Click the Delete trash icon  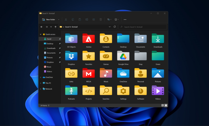pyautogui.click(x=101, y=20)
